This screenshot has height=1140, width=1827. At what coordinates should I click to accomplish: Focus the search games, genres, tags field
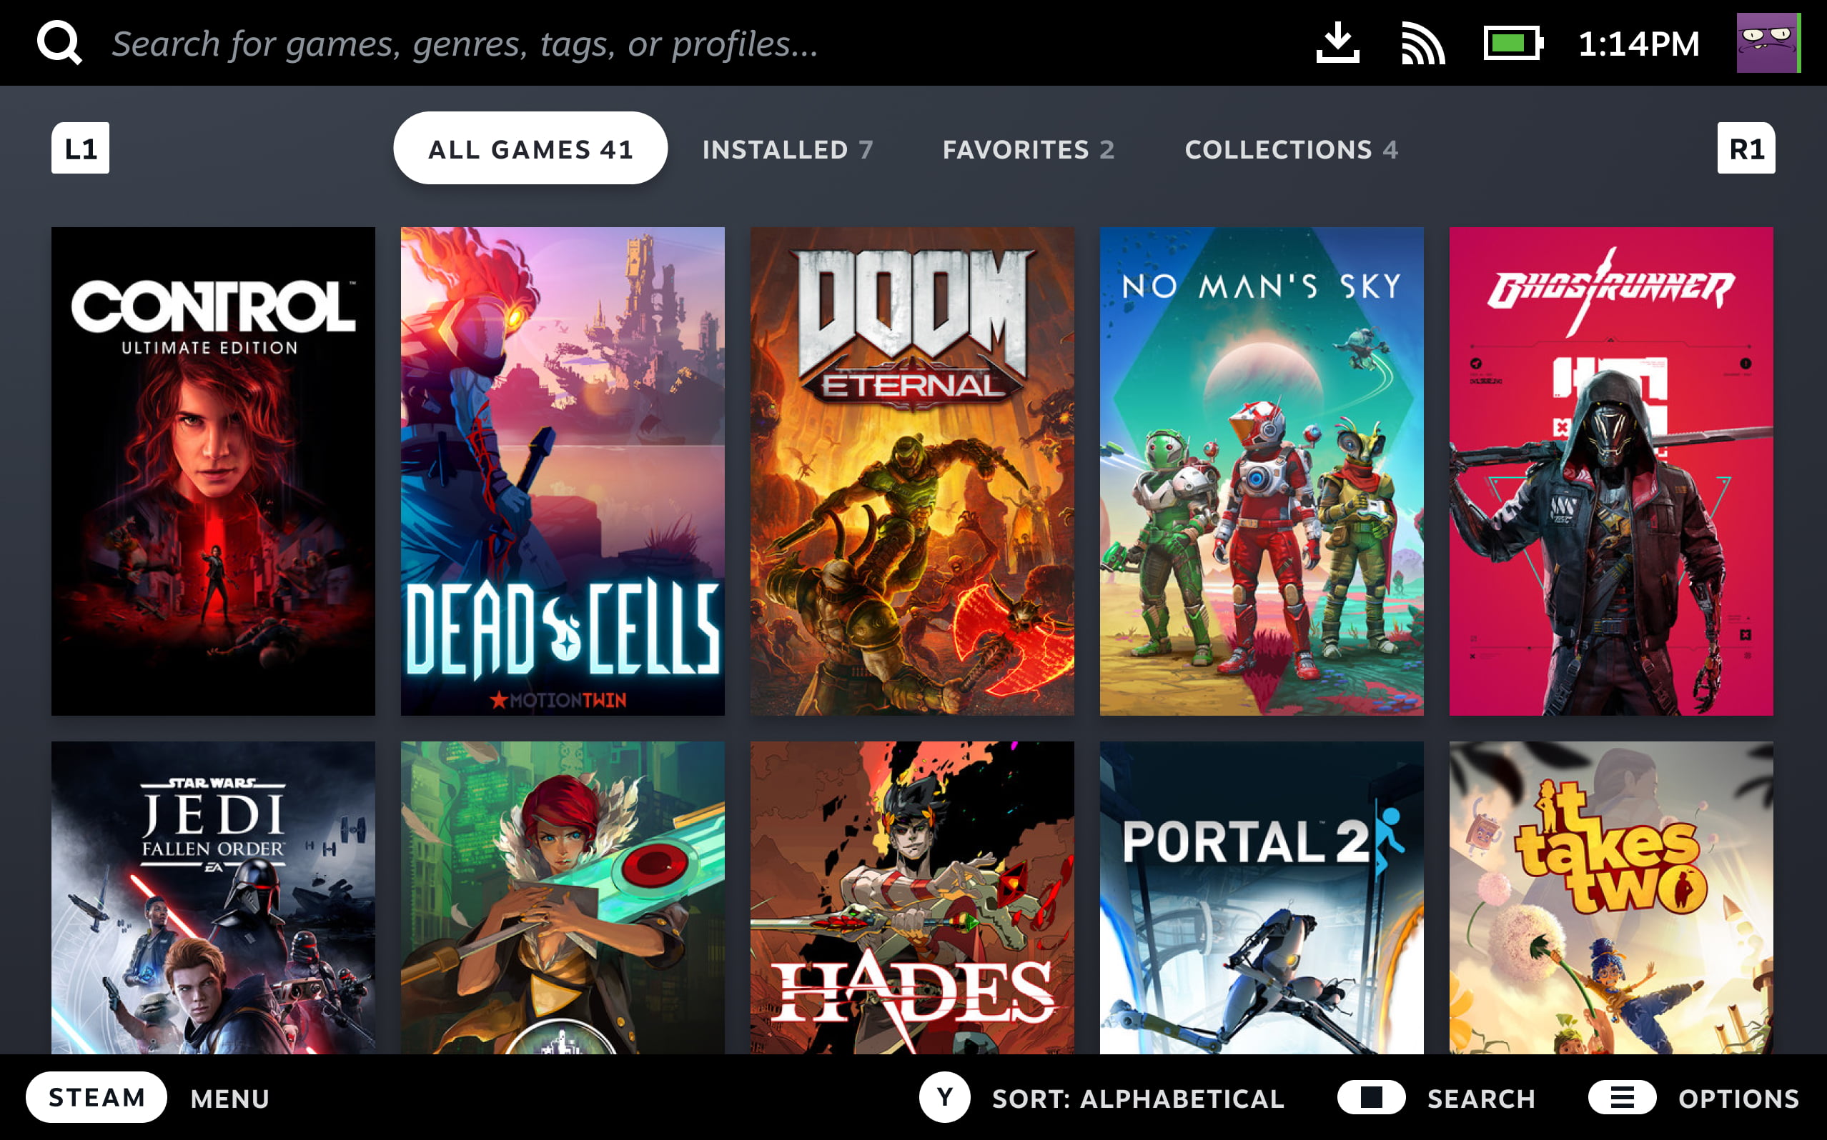(x=465, y=44)
